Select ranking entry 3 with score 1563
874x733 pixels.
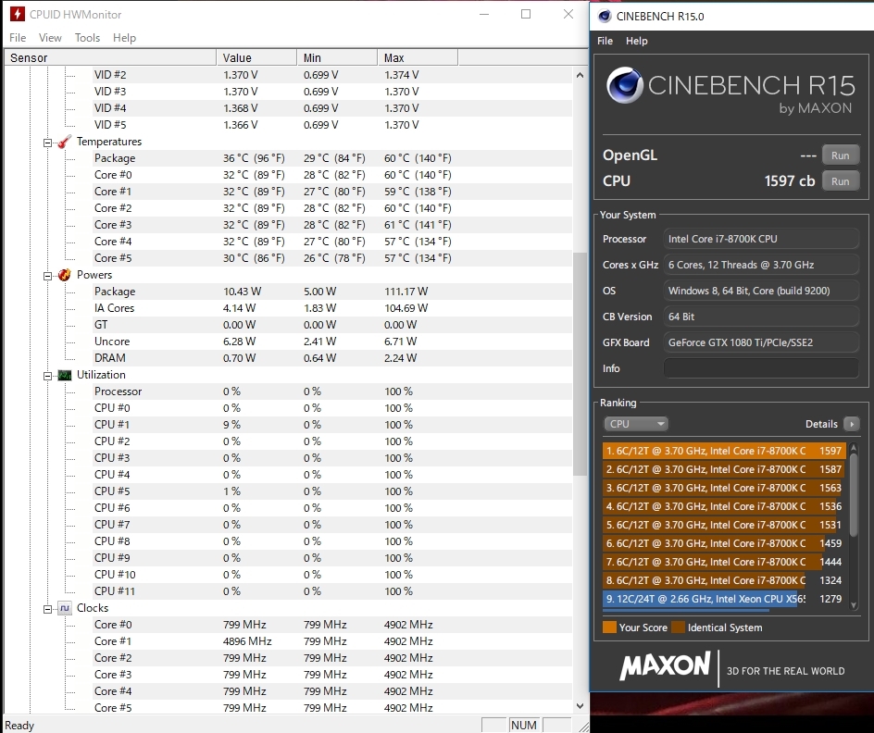tap(724, 488)
